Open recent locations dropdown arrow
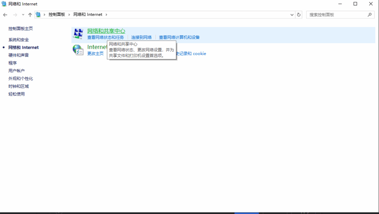 [23, 15]
